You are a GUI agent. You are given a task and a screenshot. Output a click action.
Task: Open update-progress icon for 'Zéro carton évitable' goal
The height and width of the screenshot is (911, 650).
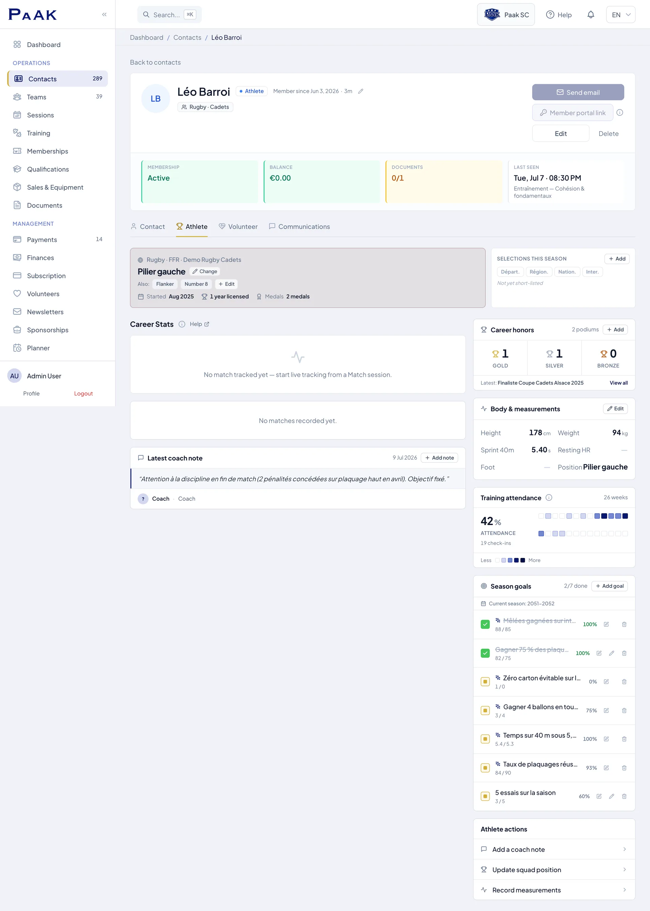click(x=606, y=682)
